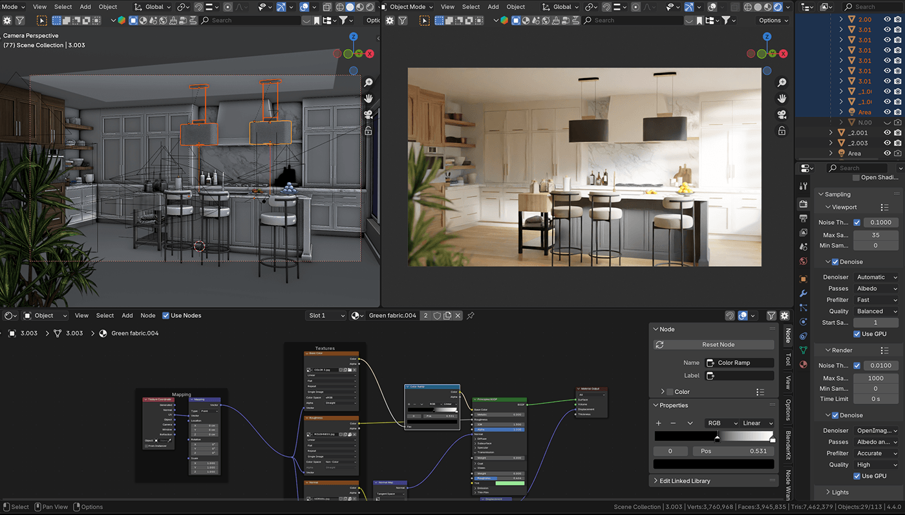Collapse the Sampling panel
Screen dimensions: 905x515
tap(837, 194)
